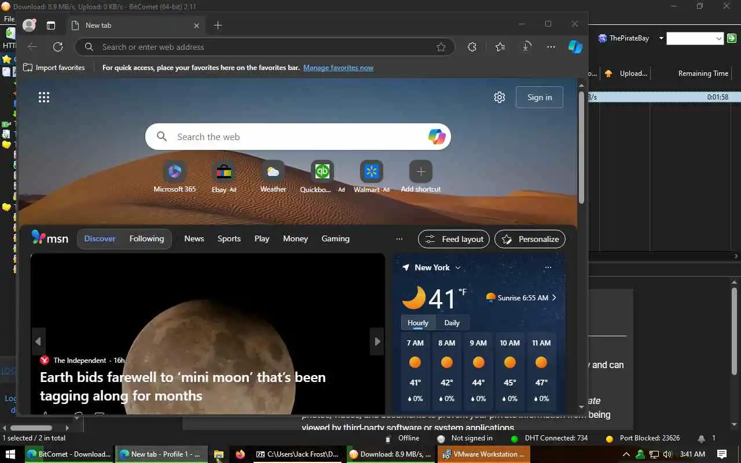Click Copilot icon in web search box
741x463 pixels.
point(437,137)
